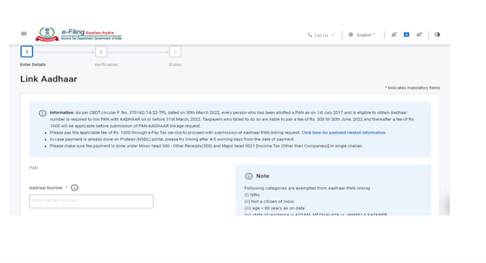Click the phone icon next to Call Us
The width and height of the screenshot is (486, 263).
pos(310,35)
